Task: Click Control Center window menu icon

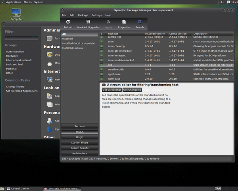Action: coord(4,24)
